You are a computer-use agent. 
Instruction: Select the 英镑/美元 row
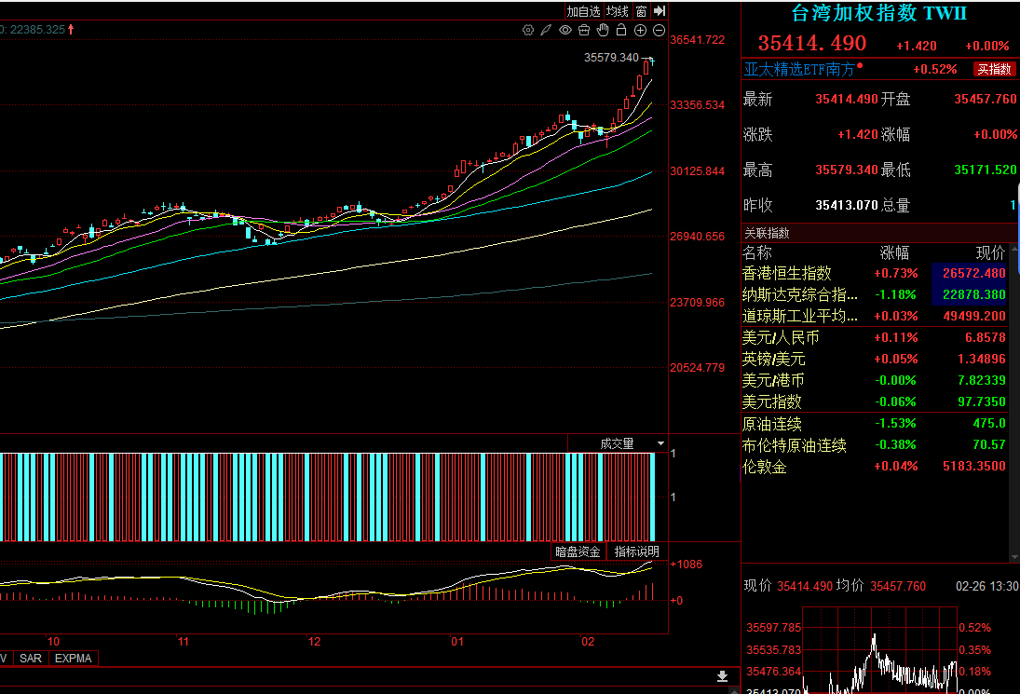click(x=875, y=359)
